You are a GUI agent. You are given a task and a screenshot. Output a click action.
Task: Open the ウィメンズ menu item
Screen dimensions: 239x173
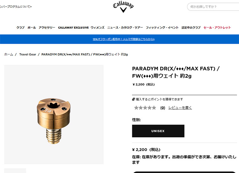pos(98,28)
